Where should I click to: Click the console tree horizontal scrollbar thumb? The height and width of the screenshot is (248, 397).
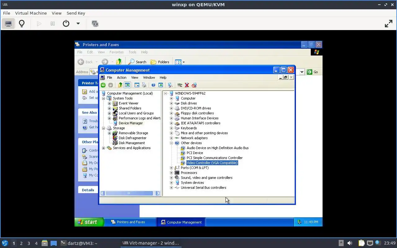(x=129, y=193)
